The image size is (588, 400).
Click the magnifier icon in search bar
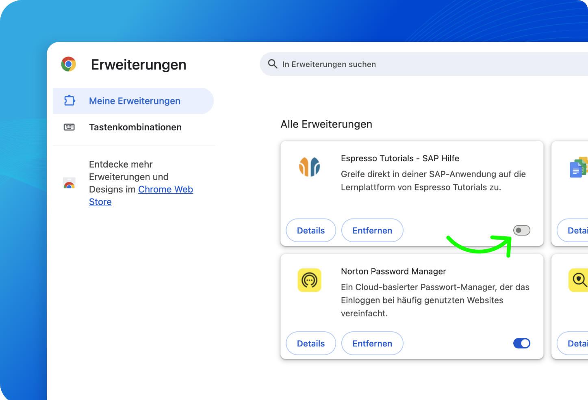coord(273,64)
